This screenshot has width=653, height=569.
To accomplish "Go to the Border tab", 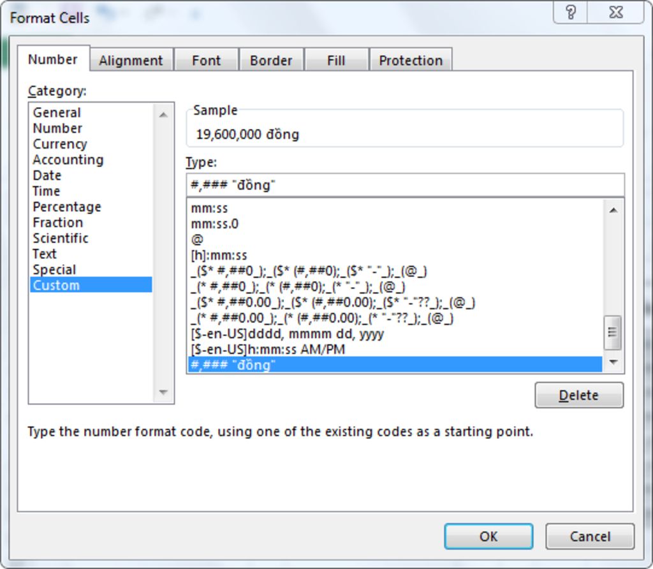I will [x=271, y=61].
